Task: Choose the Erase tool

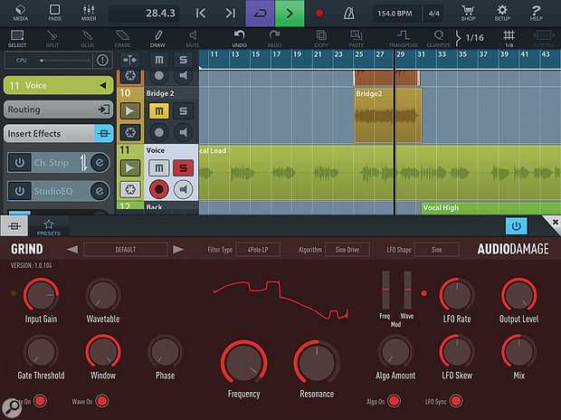Action: (122, 39)
